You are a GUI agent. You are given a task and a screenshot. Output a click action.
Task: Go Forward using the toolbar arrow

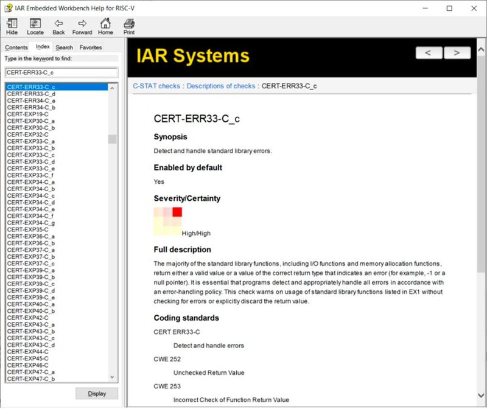[x=82, y=26]
